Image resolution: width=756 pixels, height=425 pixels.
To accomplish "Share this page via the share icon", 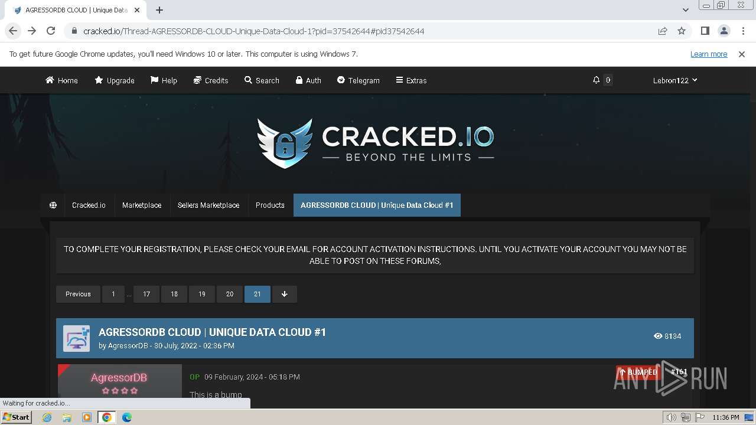I will pyautogui.click(x=663, y=31).
